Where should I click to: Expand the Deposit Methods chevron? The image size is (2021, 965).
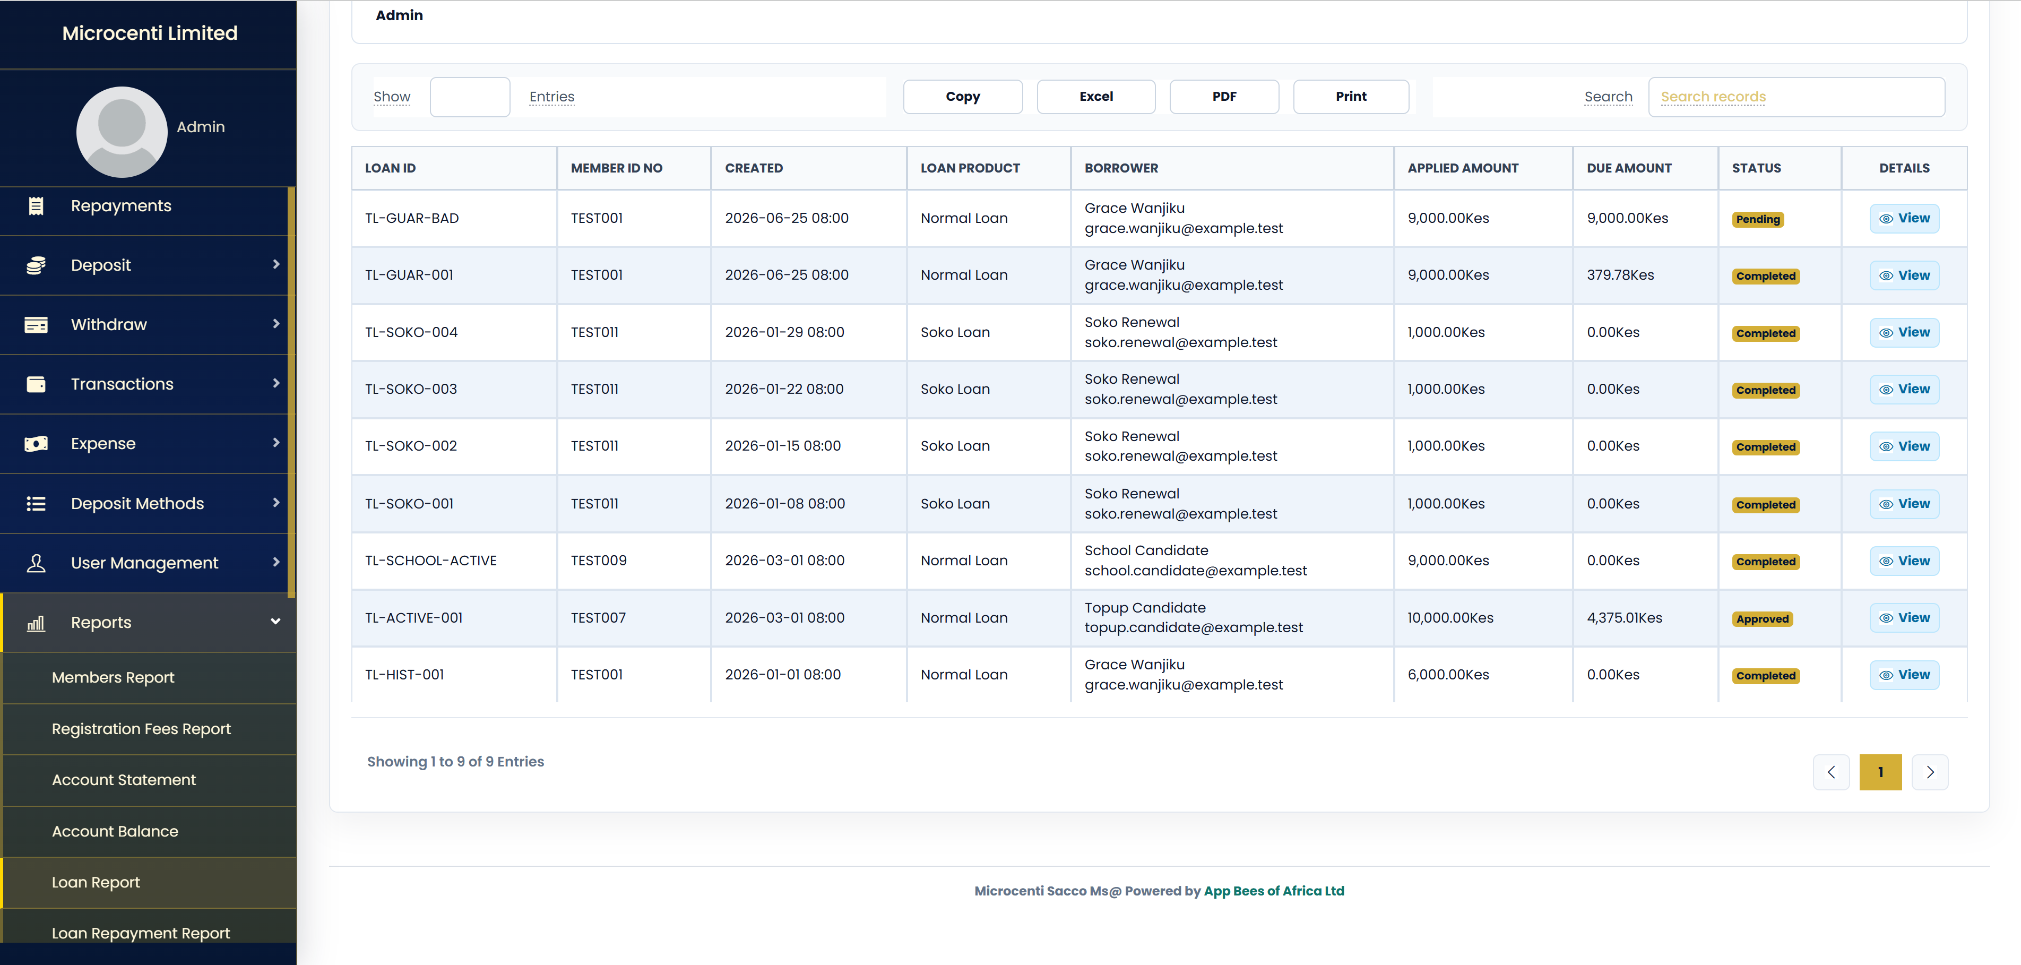(276, 502)
